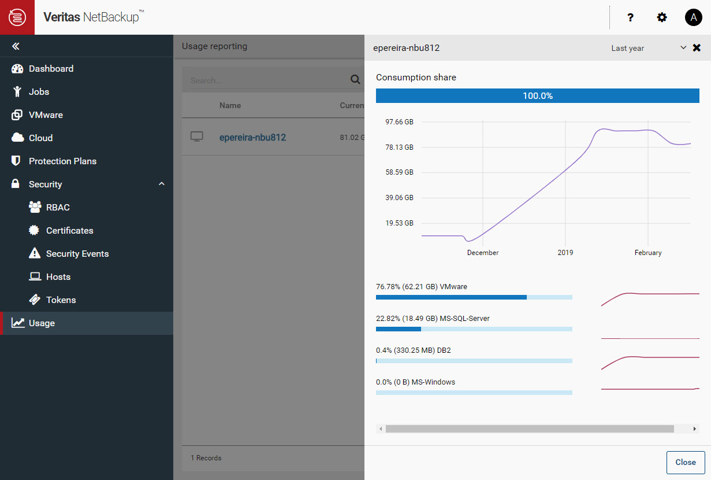711x480 pixels.
Task: Click the DB2 trend sparkline
Action: [x=650, y=362]
